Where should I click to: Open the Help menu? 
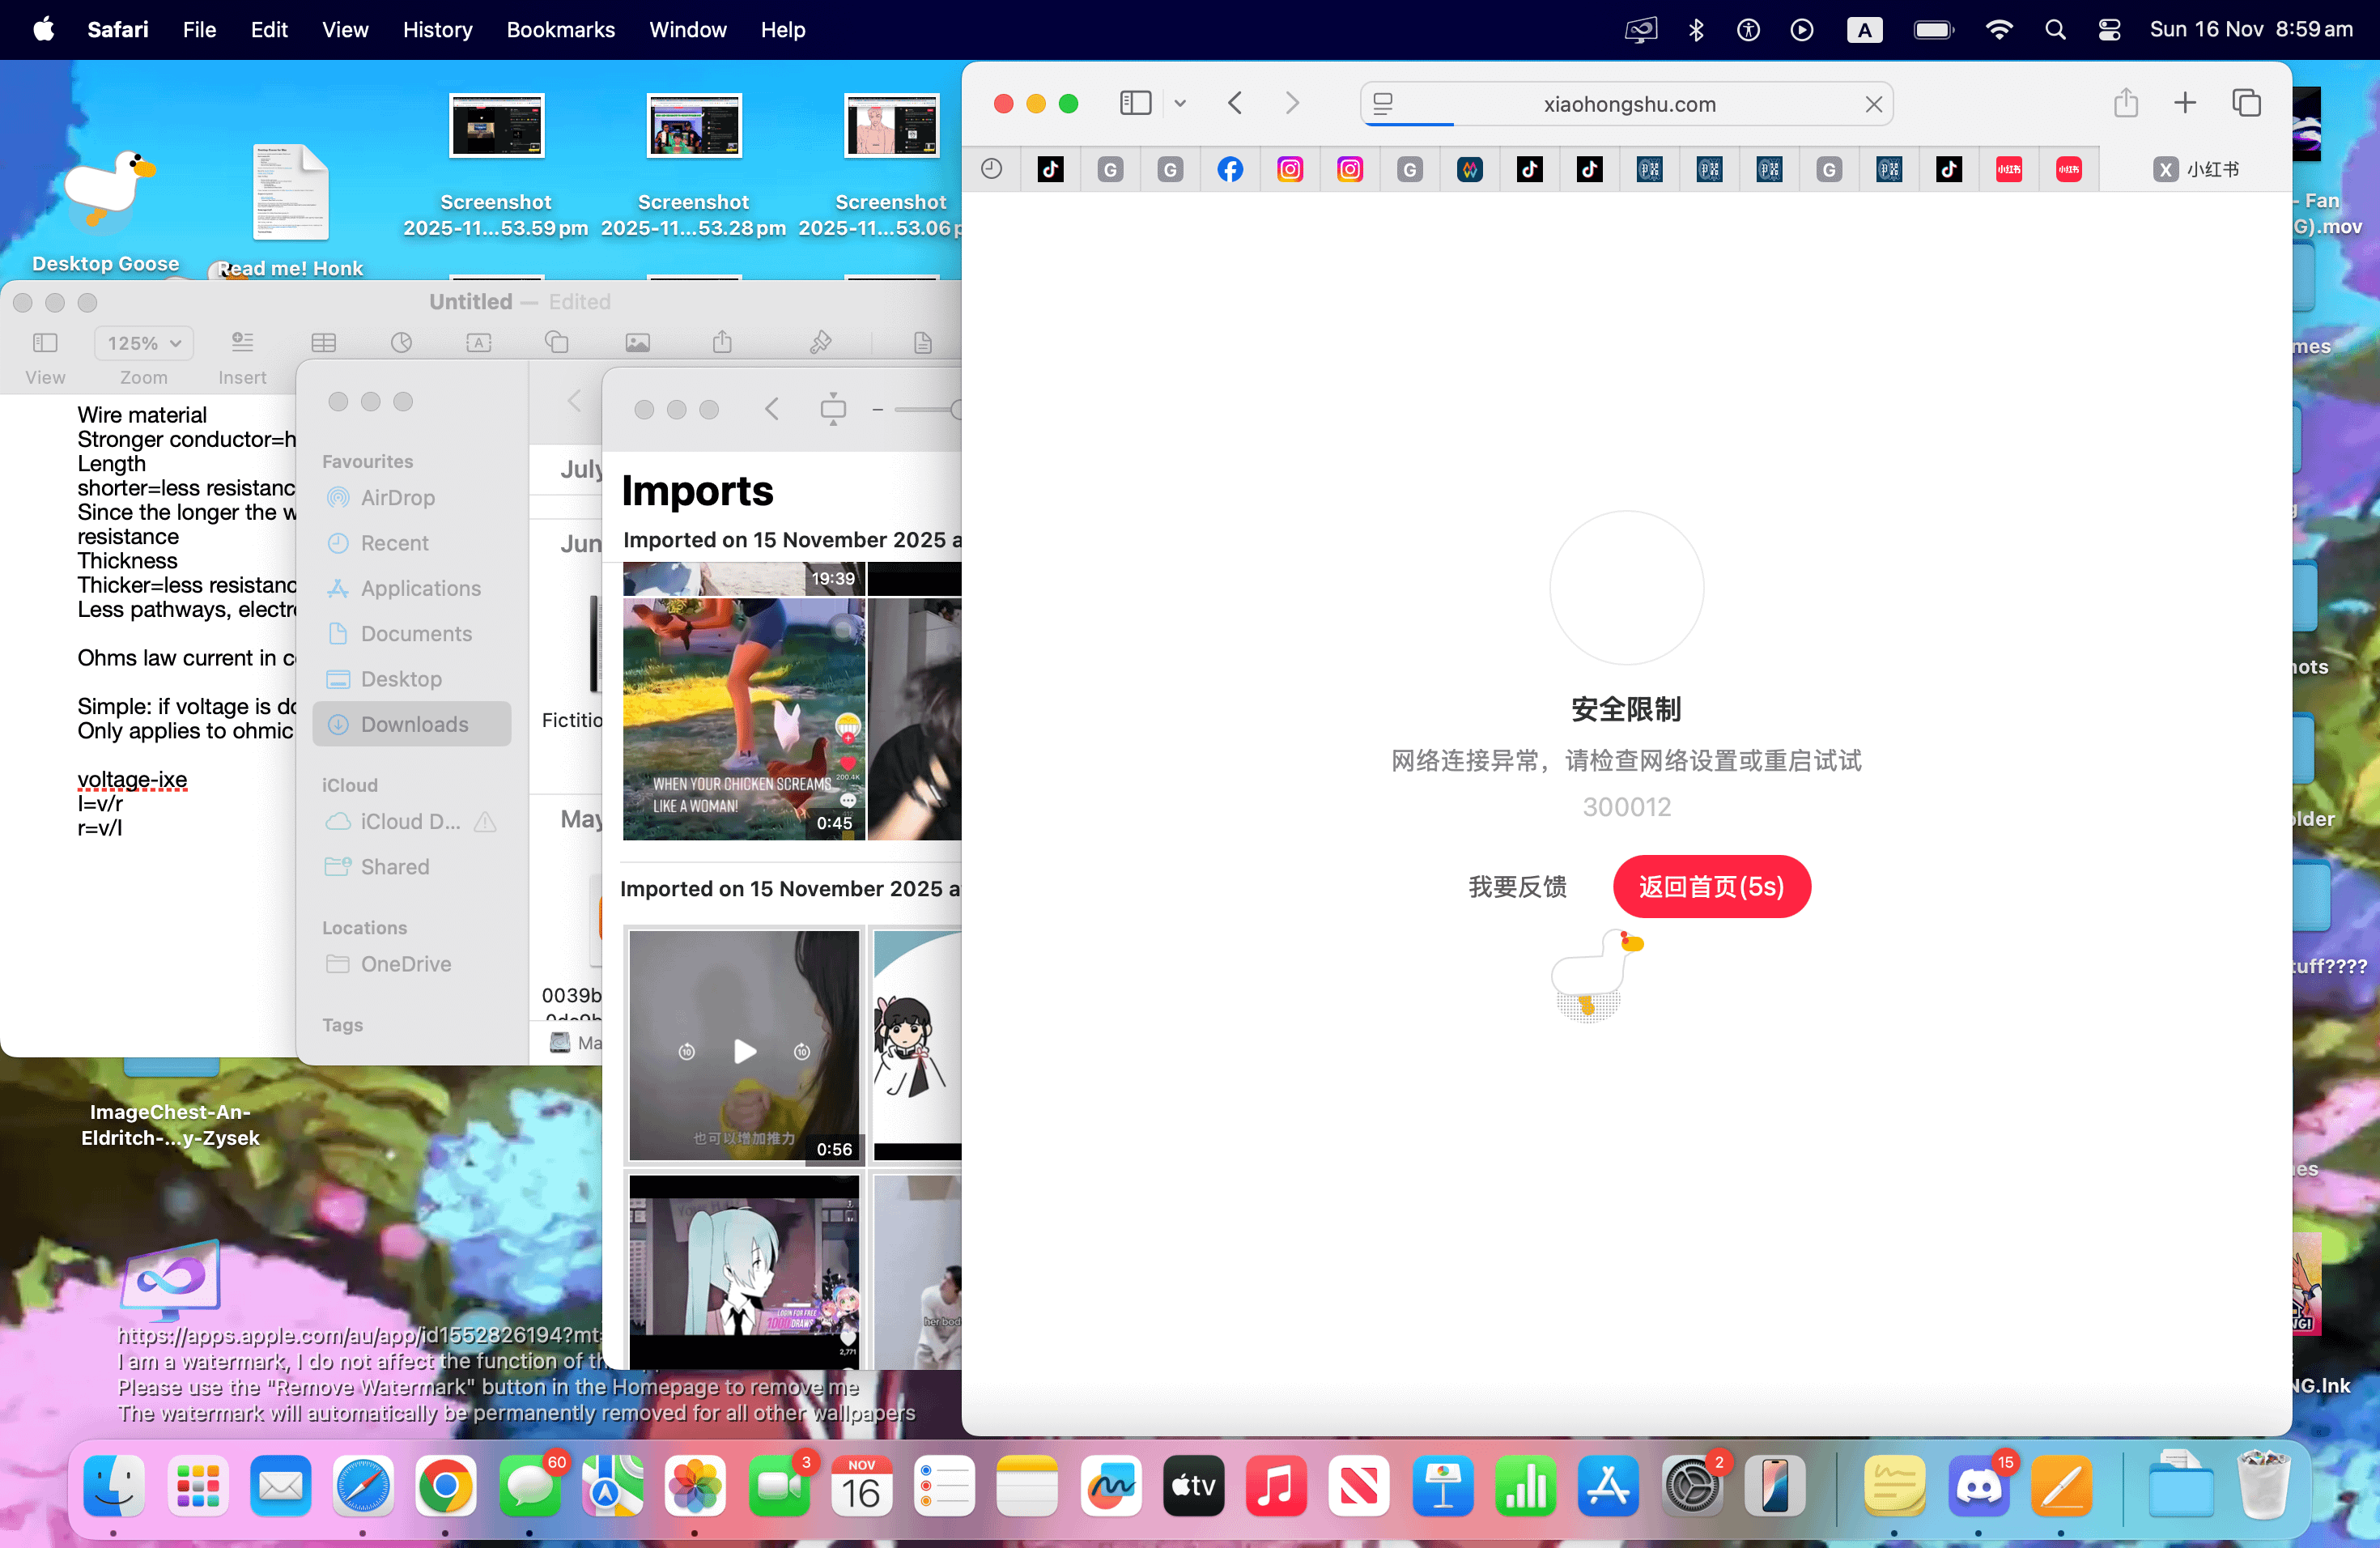[x=782, y=30]
